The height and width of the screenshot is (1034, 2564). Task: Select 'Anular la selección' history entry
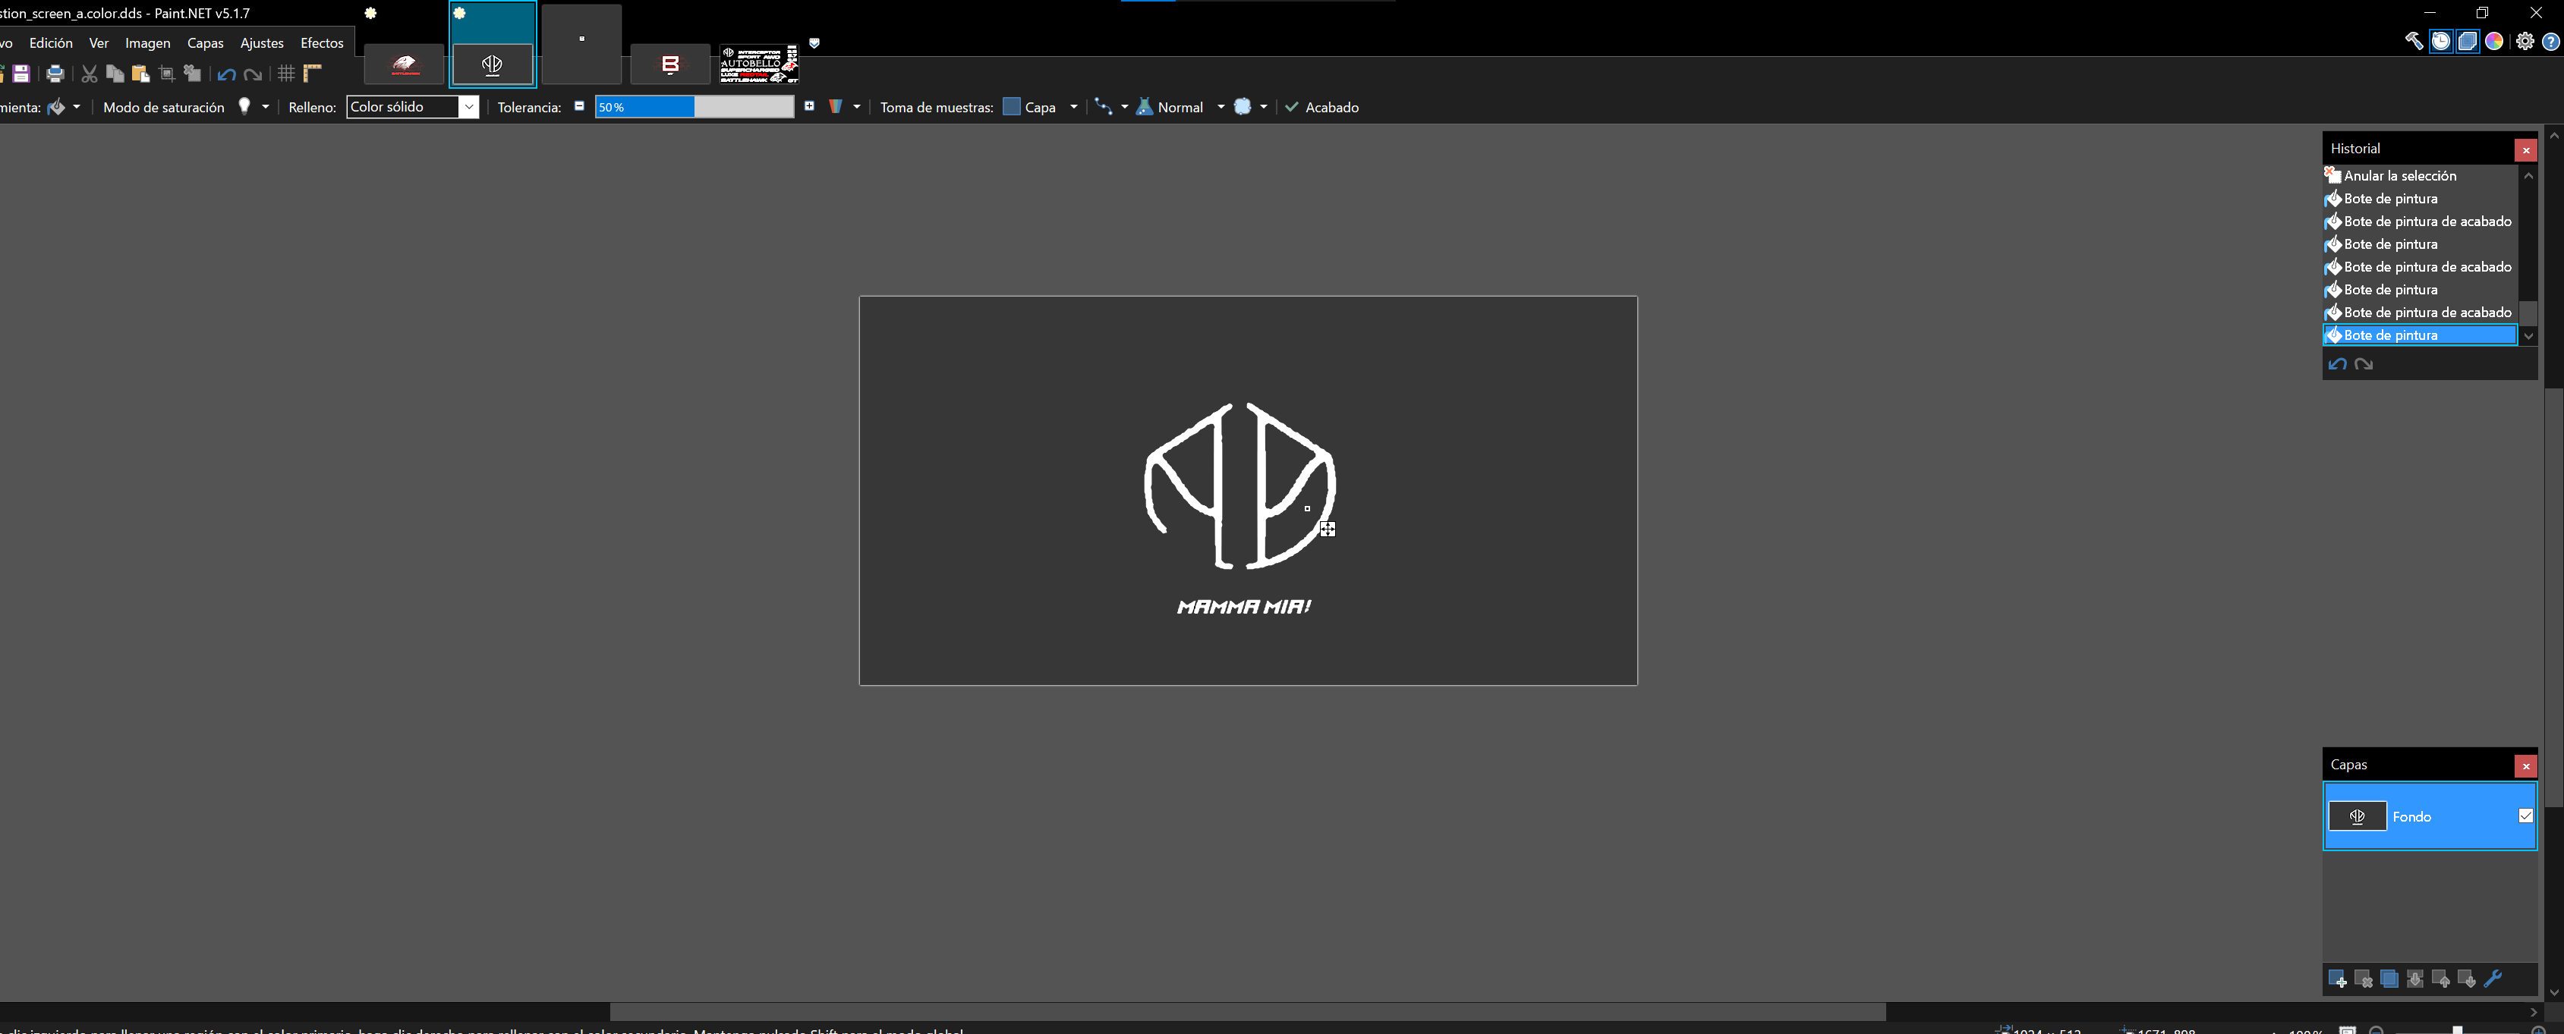click(2420, 175)
